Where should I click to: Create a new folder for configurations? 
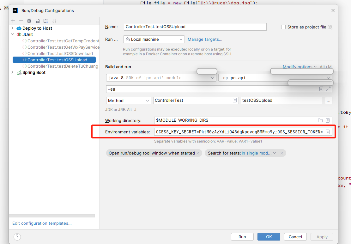pyautogui.click(x=46, y=21)
